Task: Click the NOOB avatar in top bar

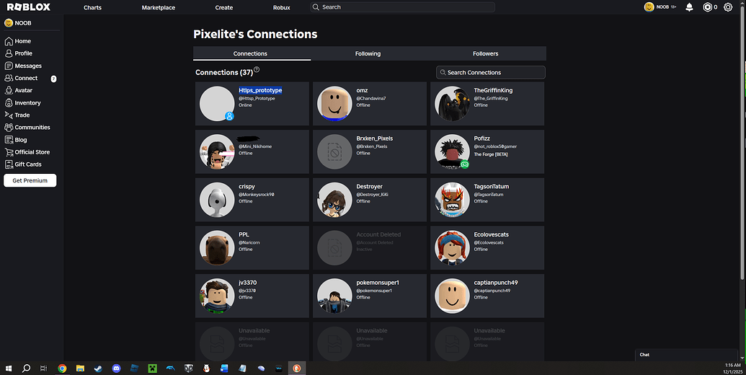Action: click(649, 7)
